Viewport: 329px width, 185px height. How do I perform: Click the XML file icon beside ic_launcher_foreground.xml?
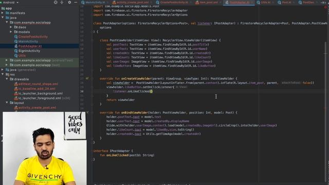click(x=16, y=98)
